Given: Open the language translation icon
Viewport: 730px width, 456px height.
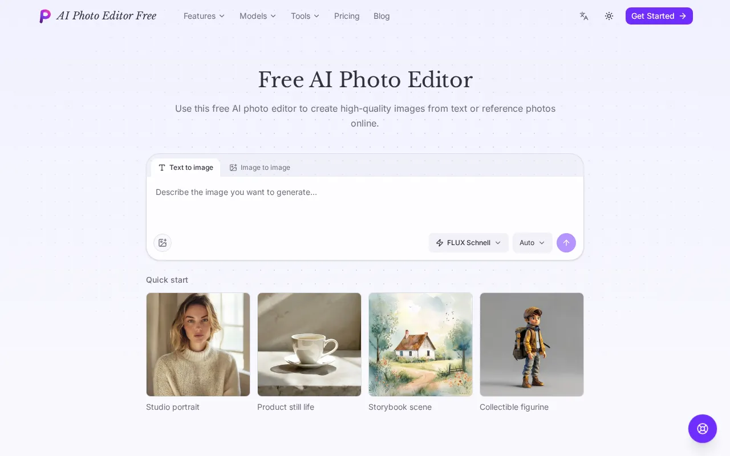Looking at the screenshot, I should coord(584,16).
